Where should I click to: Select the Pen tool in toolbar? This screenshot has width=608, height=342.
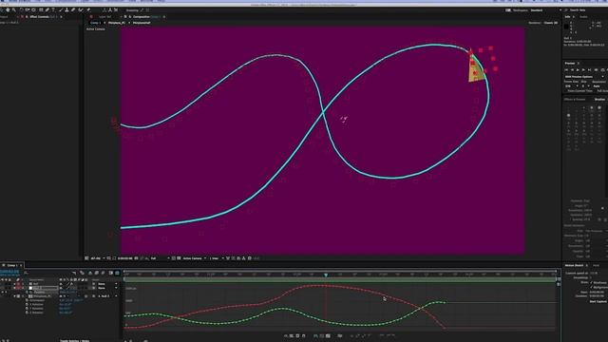tap(47, 10)
